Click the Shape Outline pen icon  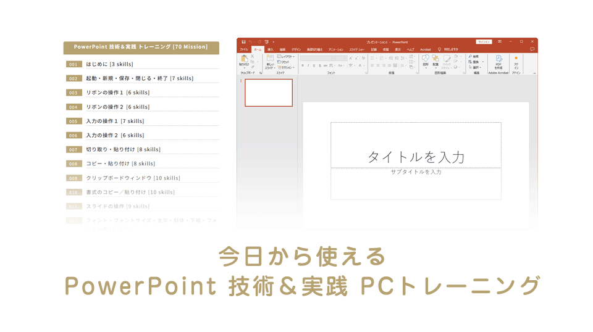click(x=456, y=61)
